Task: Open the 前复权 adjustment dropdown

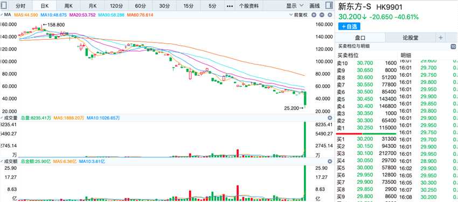Action: (299, 15)
